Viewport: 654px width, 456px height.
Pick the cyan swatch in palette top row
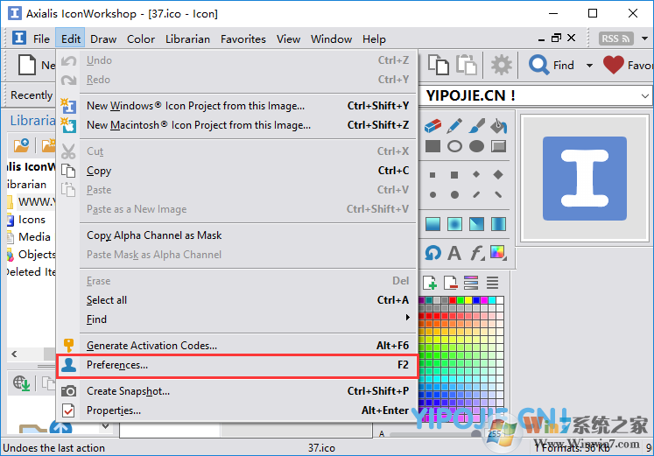492,300
